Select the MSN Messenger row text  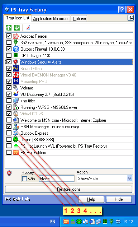point(50,127)
